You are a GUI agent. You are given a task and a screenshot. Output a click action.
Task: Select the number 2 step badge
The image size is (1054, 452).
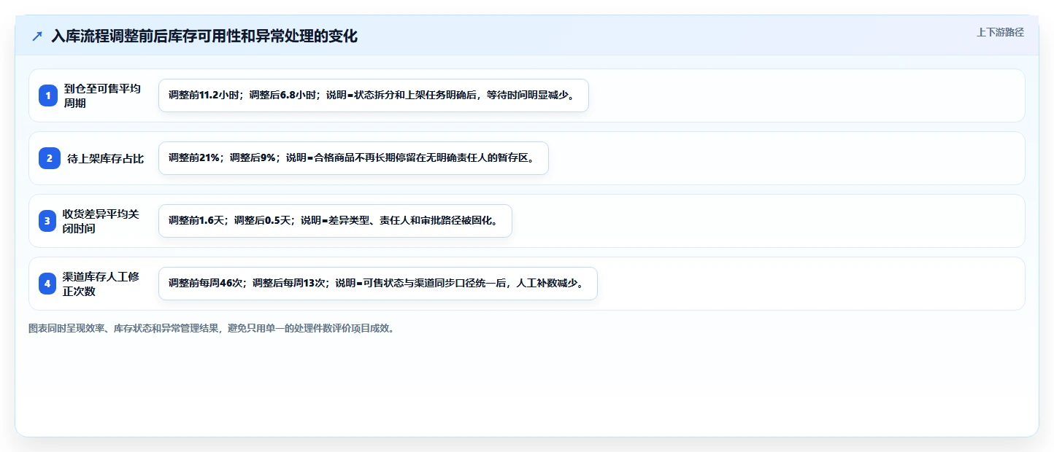pyautogui.click(x=48, y=158)
